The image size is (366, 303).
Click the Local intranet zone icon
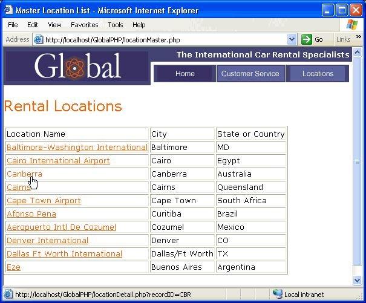click(x=277, y=294)
